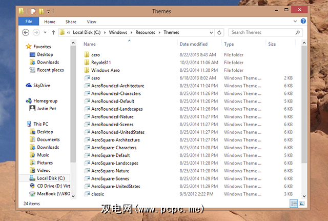
Task: Select MacBook network drive in navigation pane
Action: click(53, 194)
